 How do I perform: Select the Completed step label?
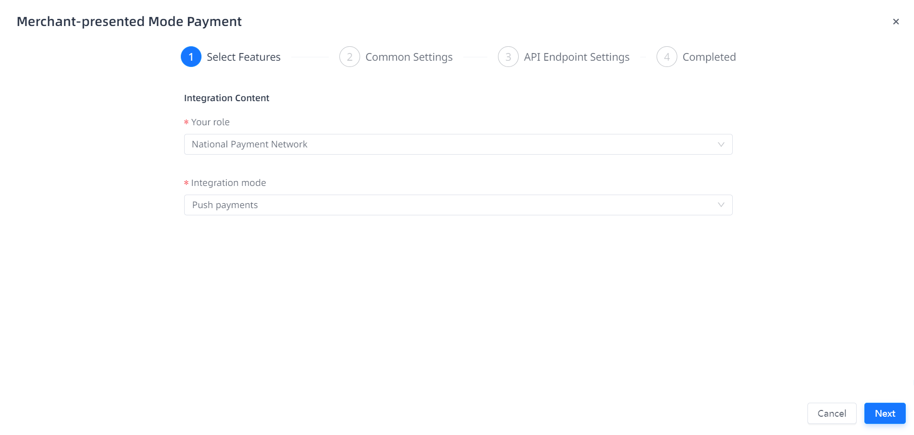(709, 57)
